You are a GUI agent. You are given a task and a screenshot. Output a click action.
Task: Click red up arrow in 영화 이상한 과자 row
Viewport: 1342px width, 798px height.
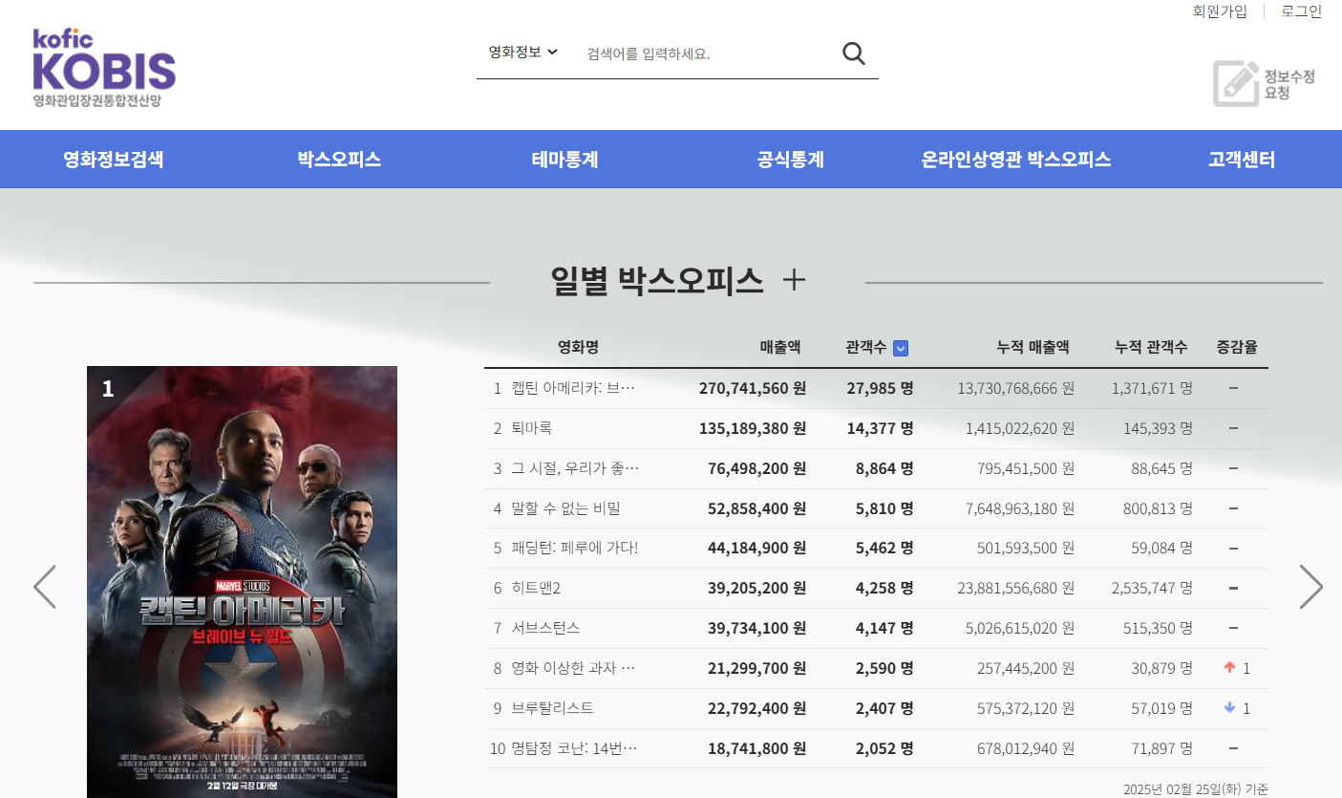pos(1229,668)
